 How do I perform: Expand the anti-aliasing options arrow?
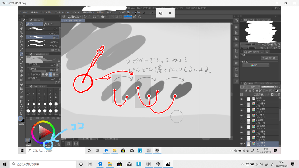point(57,74)
